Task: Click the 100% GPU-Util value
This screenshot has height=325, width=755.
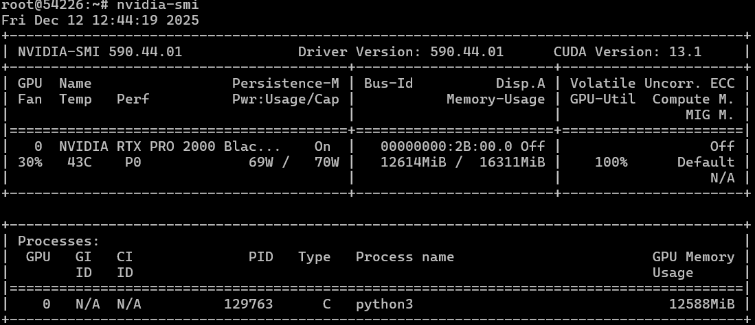Action: point(611,162)
